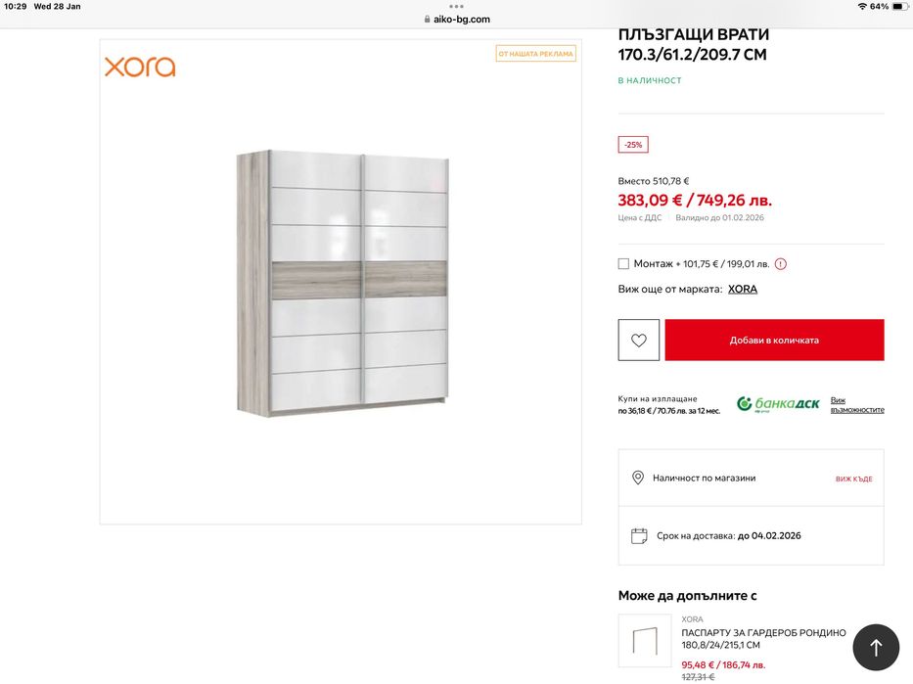Click ВИЖ КЪДЕ store availability link
This screenshot has height=684, width=913.
point(853,479)
